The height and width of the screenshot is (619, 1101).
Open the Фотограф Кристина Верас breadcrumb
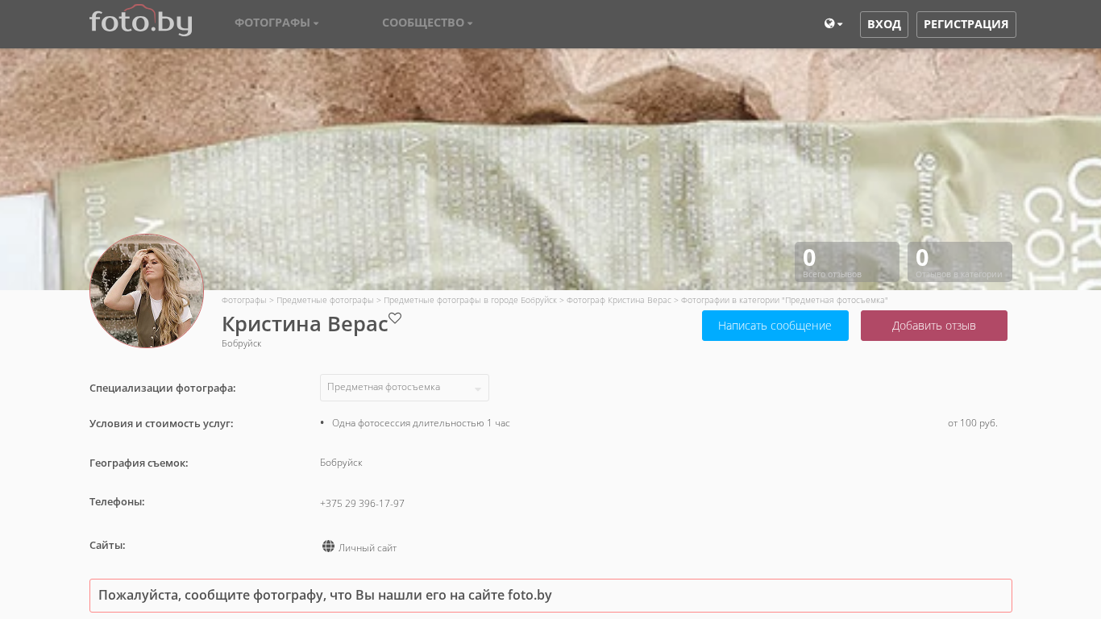pyautogui.click(x=619, y=300)
